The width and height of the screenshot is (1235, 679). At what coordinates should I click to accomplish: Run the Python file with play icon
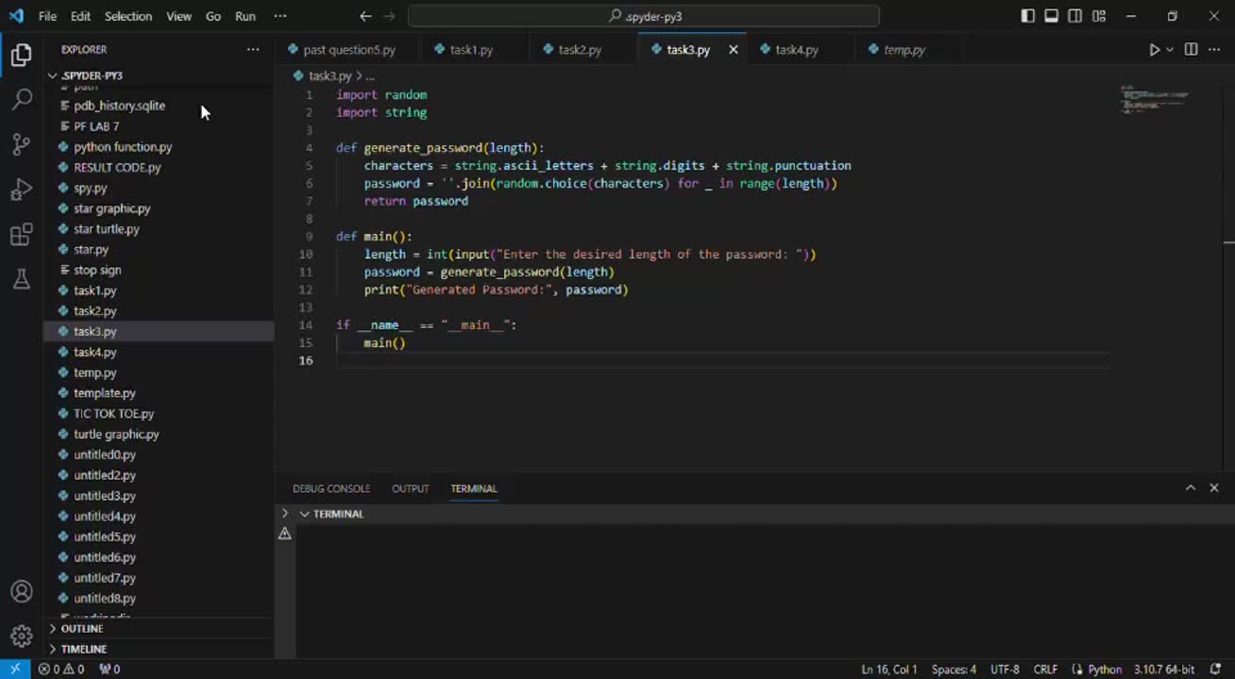click(1154, 50)
